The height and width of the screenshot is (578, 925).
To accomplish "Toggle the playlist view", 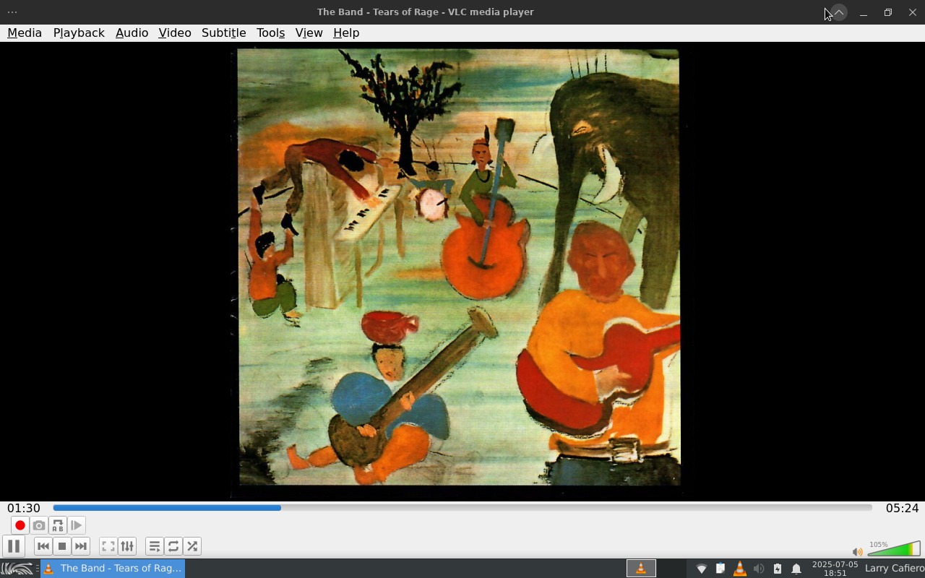I will pos(155,546).
